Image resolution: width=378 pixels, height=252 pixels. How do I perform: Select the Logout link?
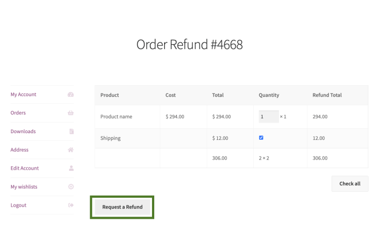point(18,205)
